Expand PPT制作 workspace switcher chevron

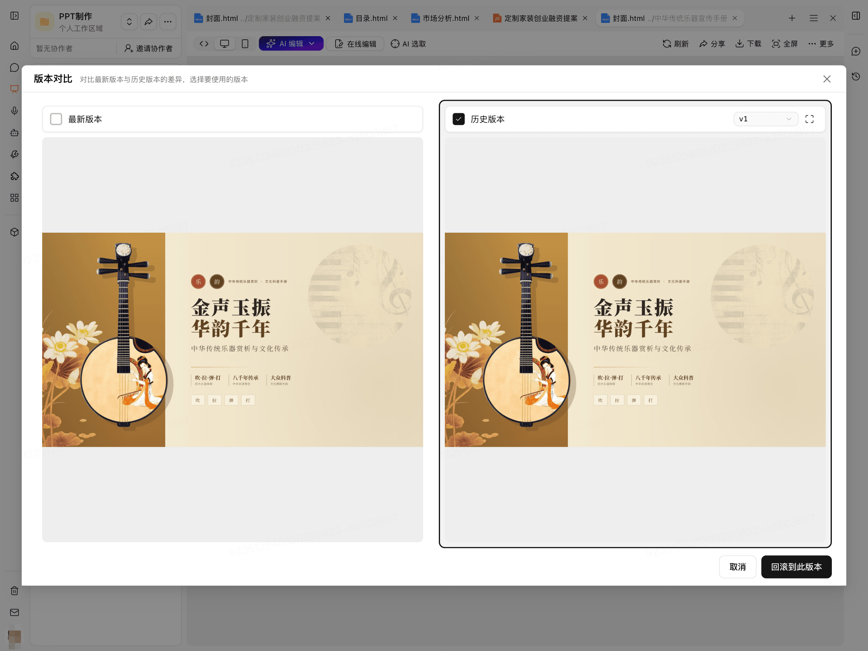point(129,22)
